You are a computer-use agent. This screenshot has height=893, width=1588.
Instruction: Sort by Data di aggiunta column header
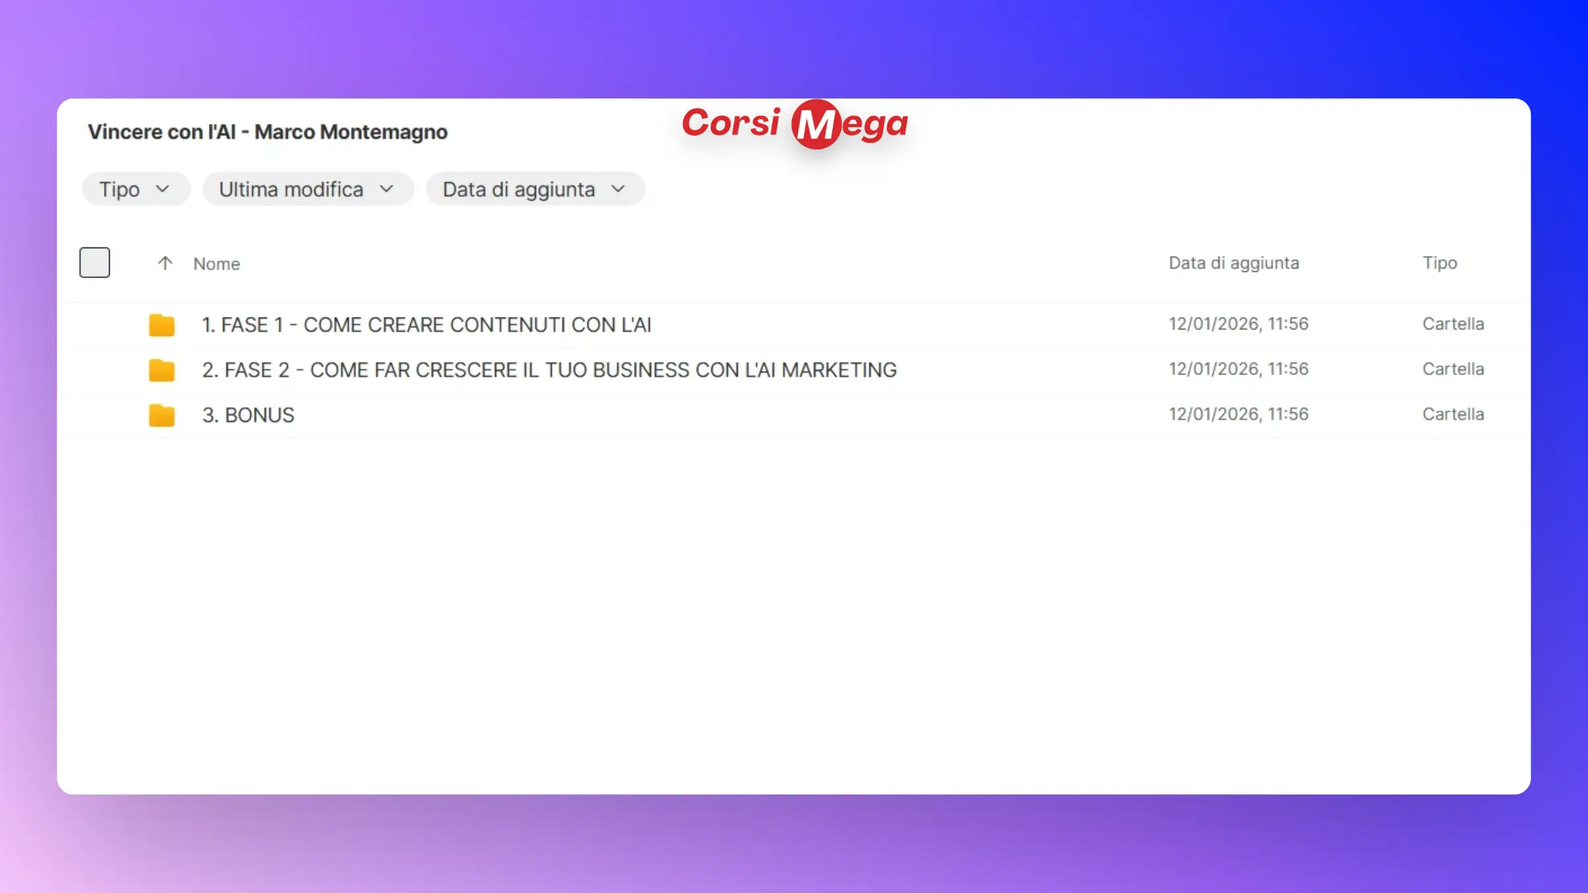[1233, 263]
